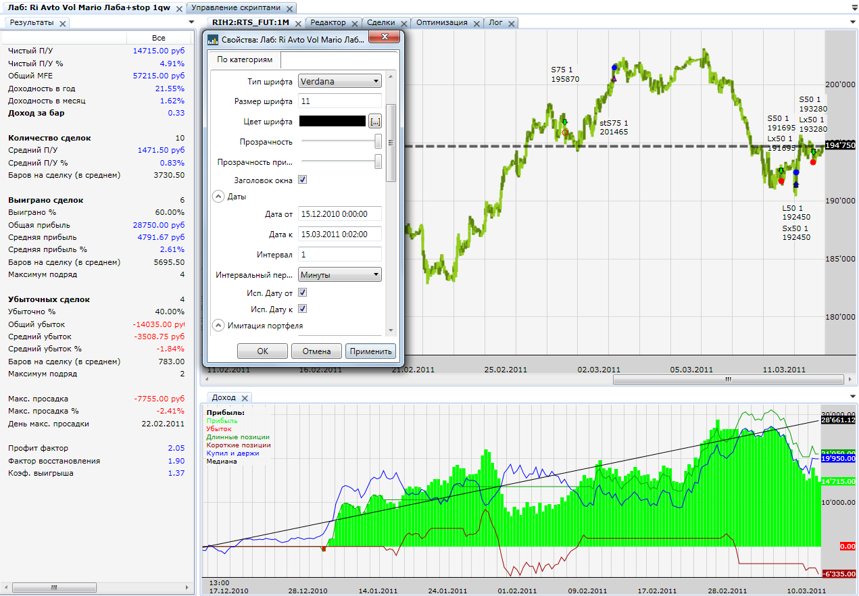The width and height of the screenshot is (859, 596).
Task: Open the Лог tab
Action: coord(495,22)
